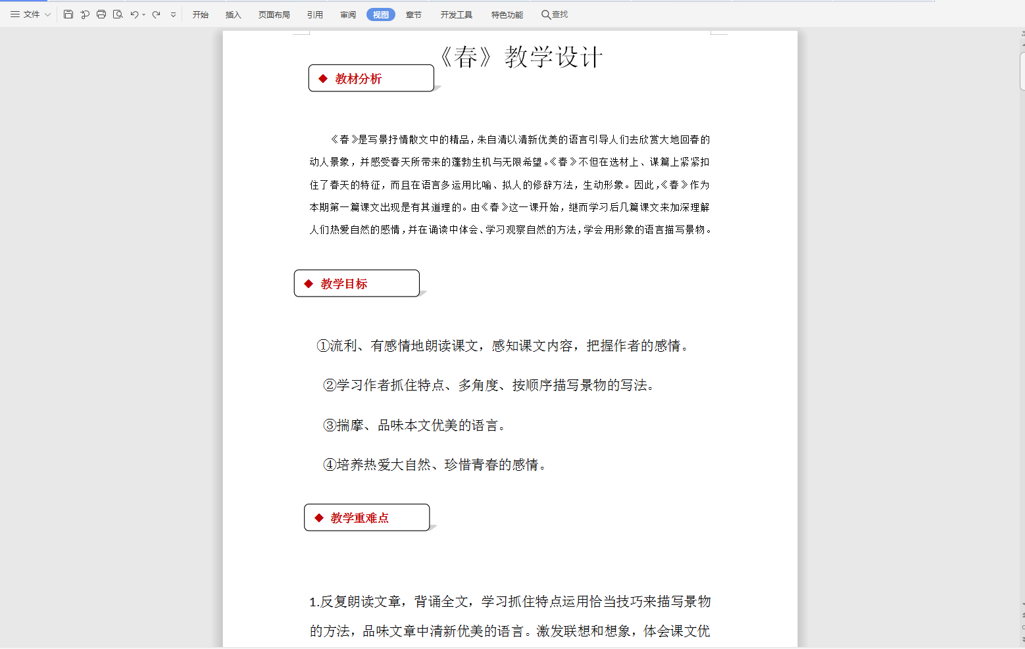The width and height of the screenshot is (1025, 649).
Task: Click the line starting 动人景象，并感受春天
Action: point(510,162)
